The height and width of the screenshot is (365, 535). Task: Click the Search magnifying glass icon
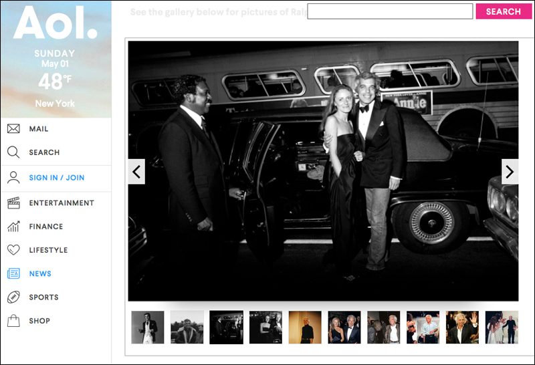coord(13,152)
